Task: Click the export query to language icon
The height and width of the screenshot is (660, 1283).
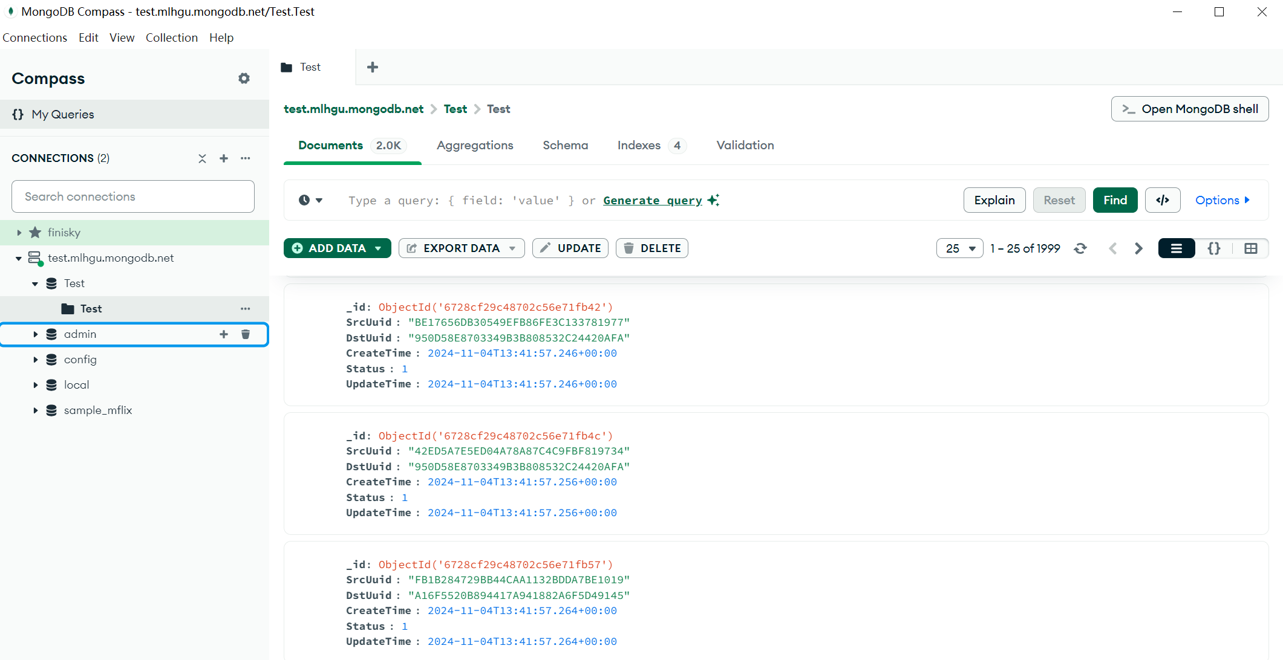Action: [x=1162, y=200]
